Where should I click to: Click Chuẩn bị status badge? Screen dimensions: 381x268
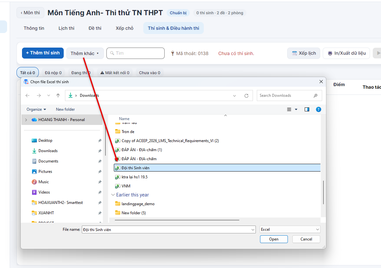click(x=178, y=13)
